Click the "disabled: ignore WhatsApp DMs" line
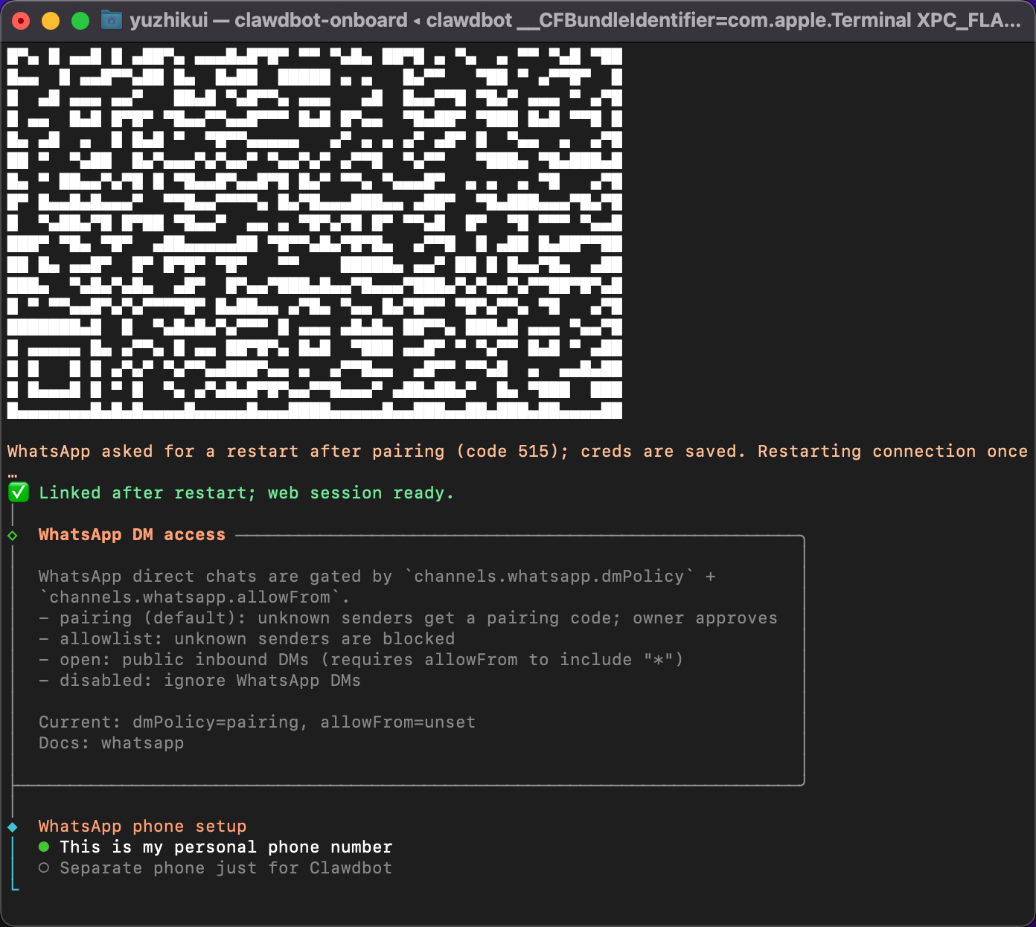Screen dimensions: 1036x927 coord(199,680)
